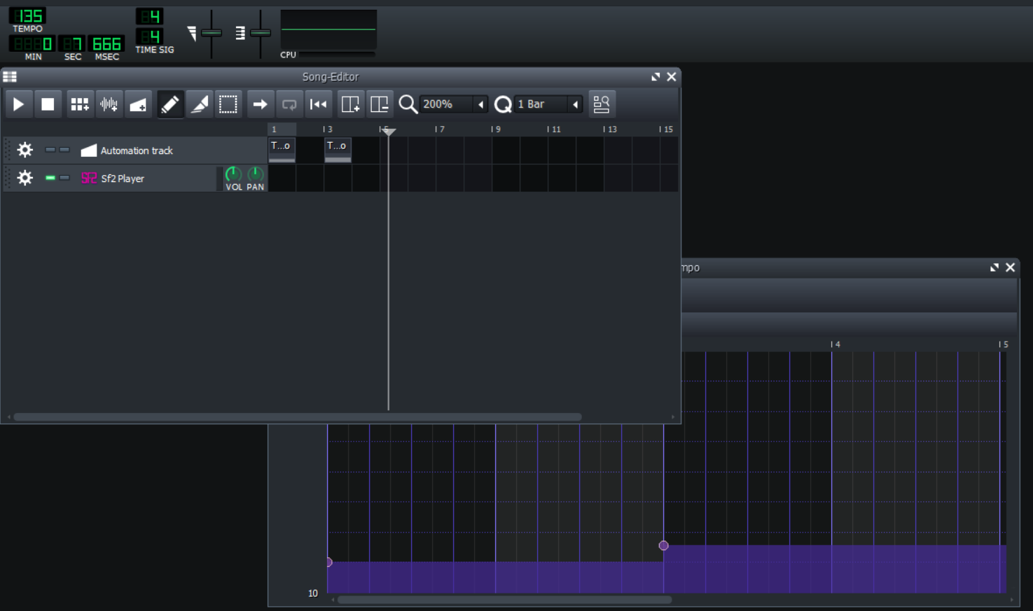
Task: Solo the Automation track
Action: 64,150
